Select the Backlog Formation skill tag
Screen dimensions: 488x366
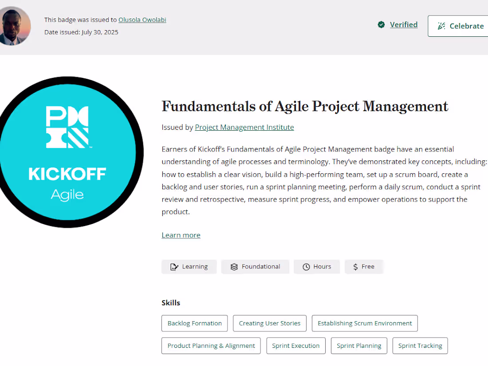194,323
